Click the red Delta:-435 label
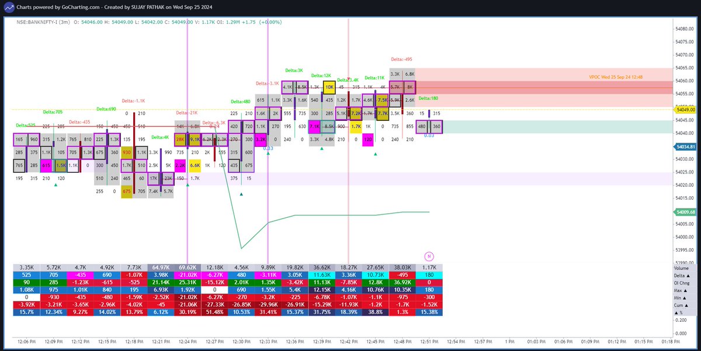The width and height of the screenshot is (701, 351). [x=79, y=122]
